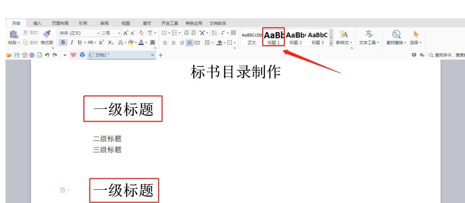This screenshot has height=203, width=465.
Task: Click the Cut (剪切) scissors icon
Action: (x=26, y=33)
